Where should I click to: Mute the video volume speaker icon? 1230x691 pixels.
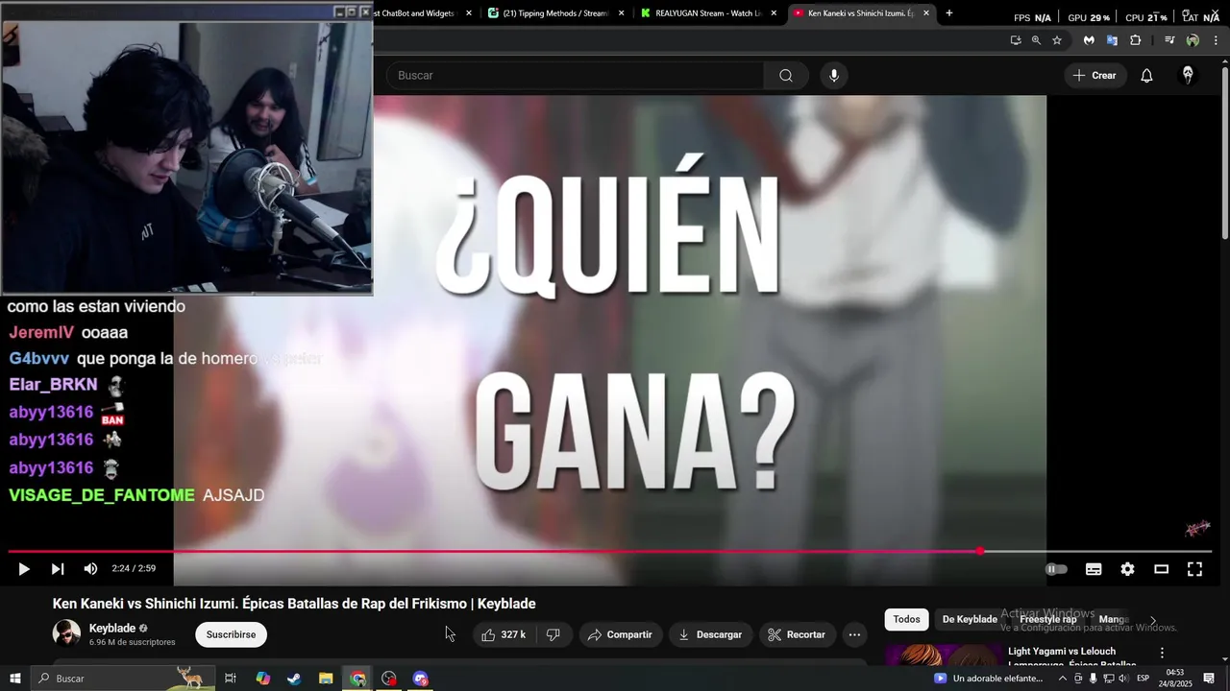(90, 569)
